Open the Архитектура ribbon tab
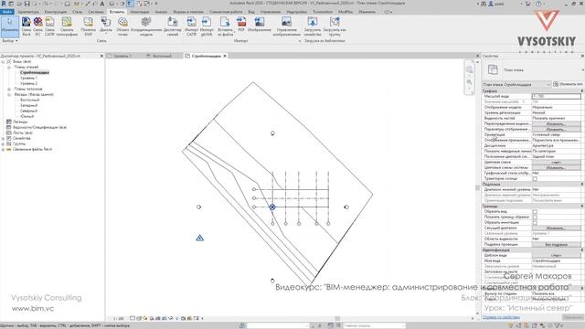This screenshot has width=585, height=329. [x=28, y=12]
